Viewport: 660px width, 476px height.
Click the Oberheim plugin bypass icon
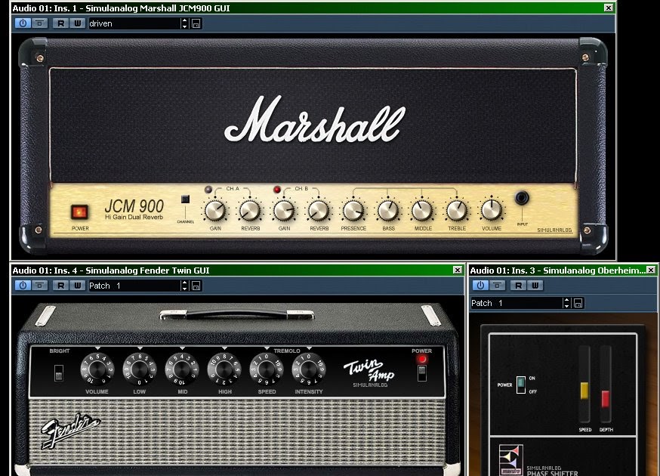pyautogui.click(x=498, y=285)
